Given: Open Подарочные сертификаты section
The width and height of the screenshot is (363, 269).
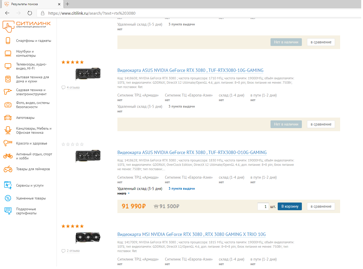Looking at the screenshot, I should coord(26,211).
